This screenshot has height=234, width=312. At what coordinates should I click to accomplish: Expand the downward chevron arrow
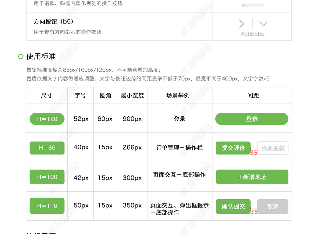pos(263,24)
